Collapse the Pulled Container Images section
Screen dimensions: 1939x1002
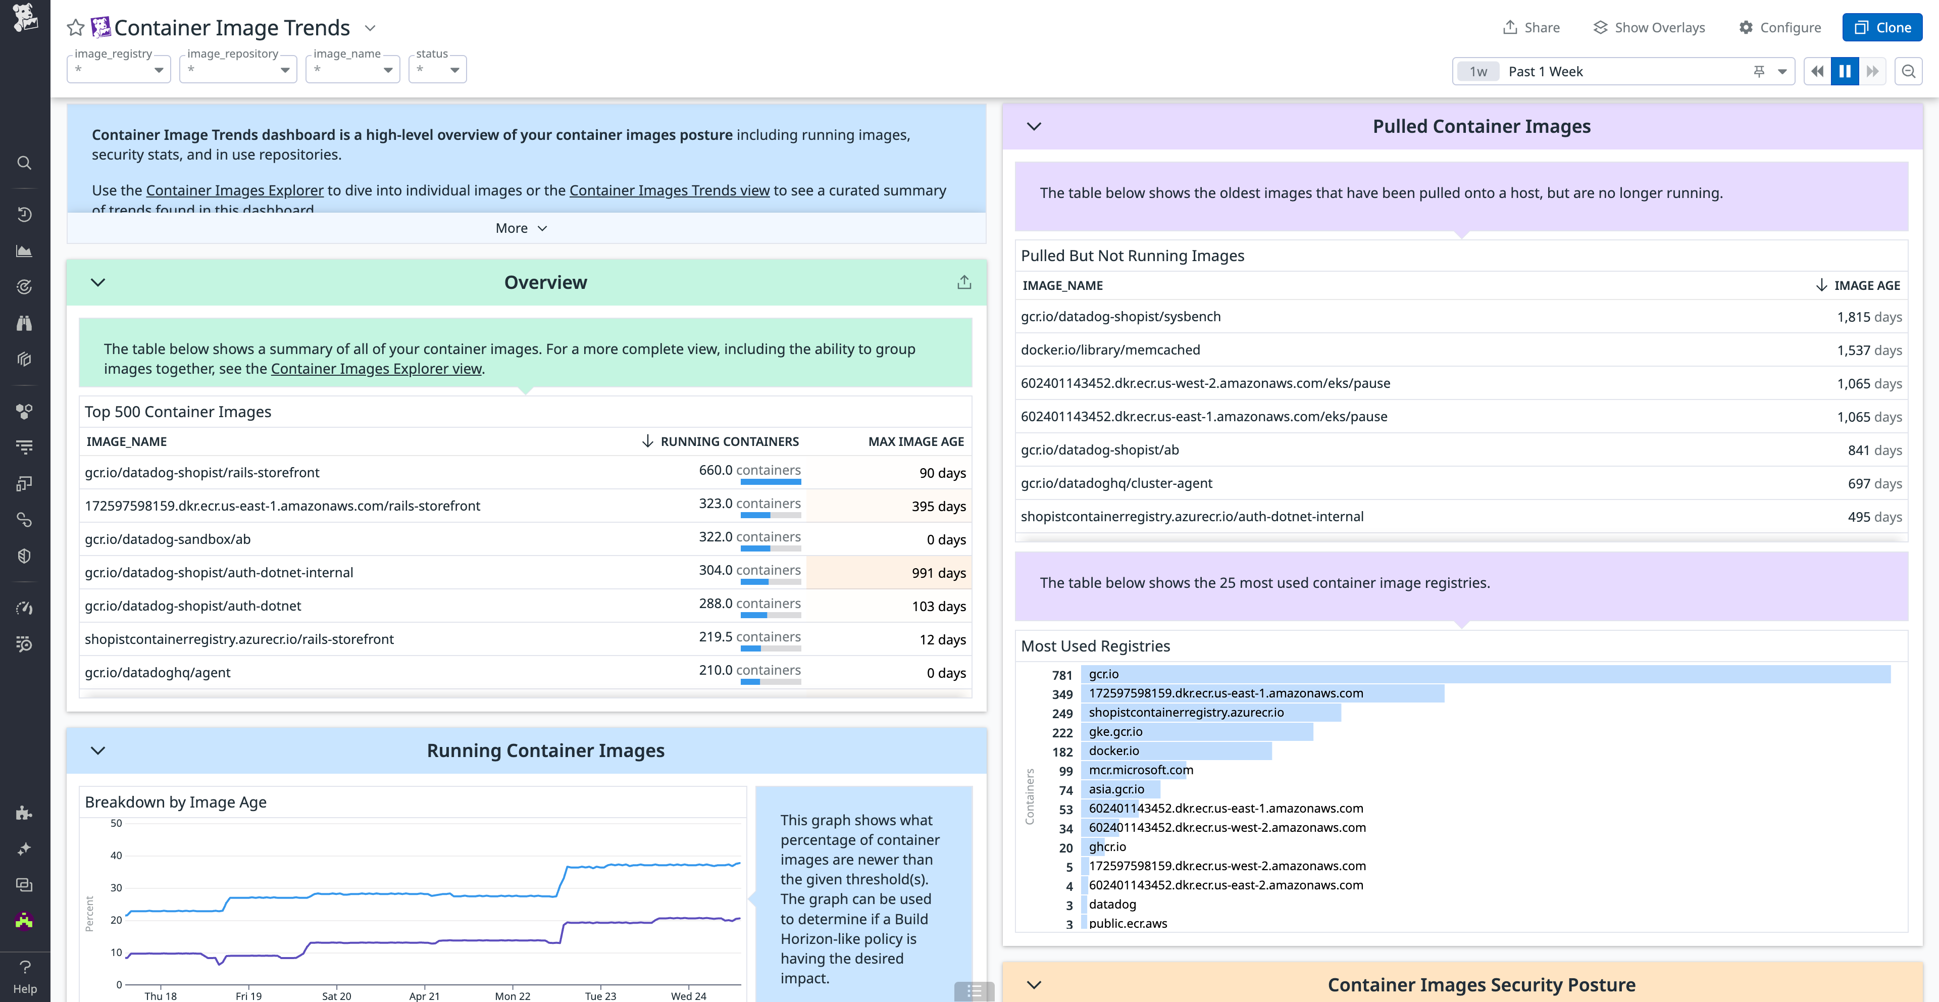pos(1034,126)
